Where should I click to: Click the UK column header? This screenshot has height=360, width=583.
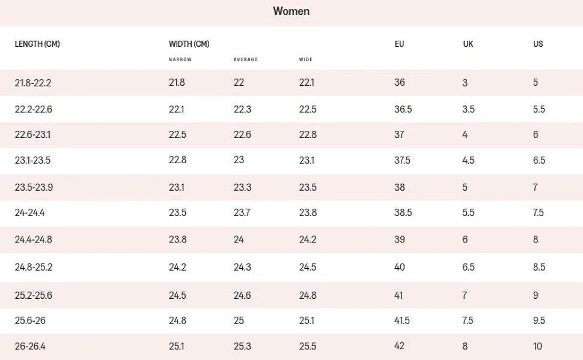468,44
